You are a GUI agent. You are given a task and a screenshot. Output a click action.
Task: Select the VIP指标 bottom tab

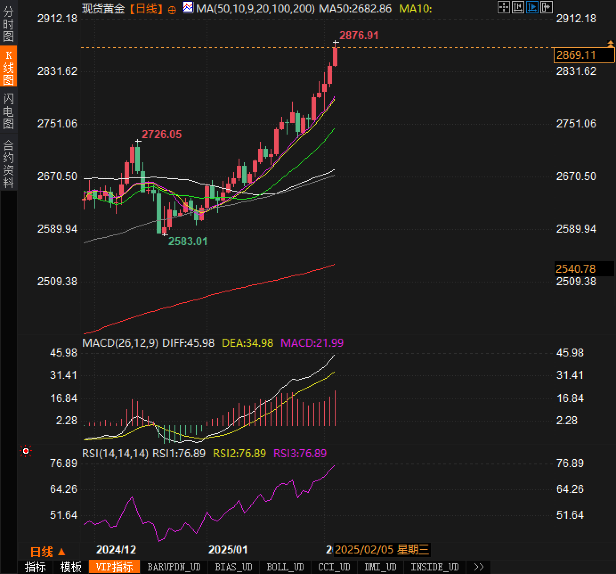point(114,567)
